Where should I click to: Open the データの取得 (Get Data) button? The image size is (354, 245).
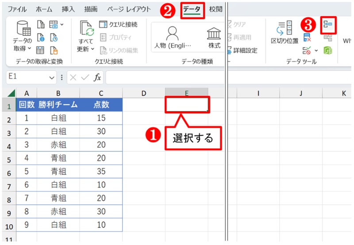tap(23, 36)
